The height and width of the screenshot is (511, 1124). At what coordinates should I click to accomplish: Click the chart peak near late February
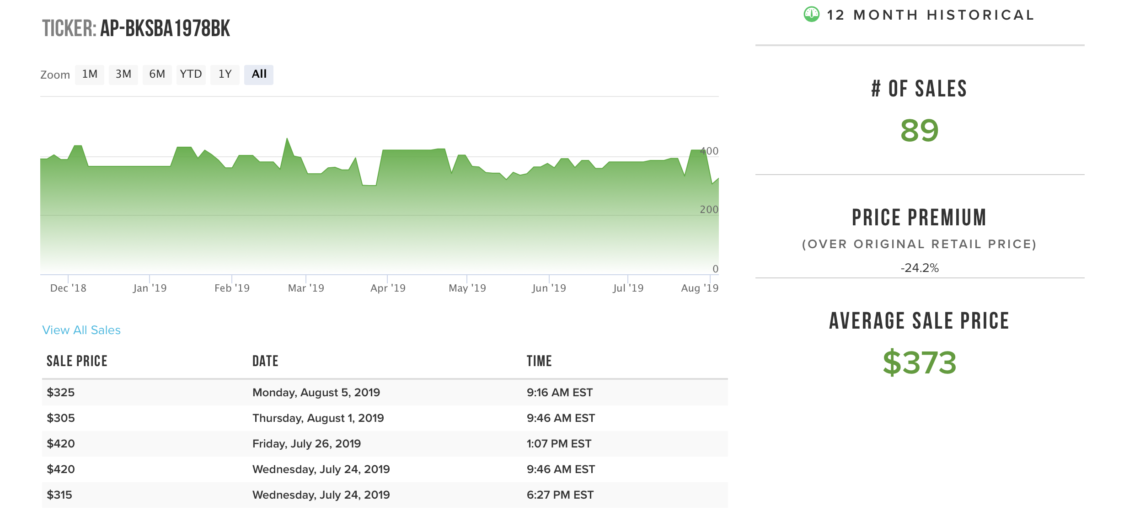coord(287,139)
